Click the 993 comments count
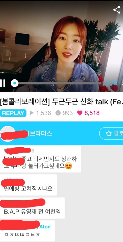Viewport: 123px width, 242px height. pos(68,113)
